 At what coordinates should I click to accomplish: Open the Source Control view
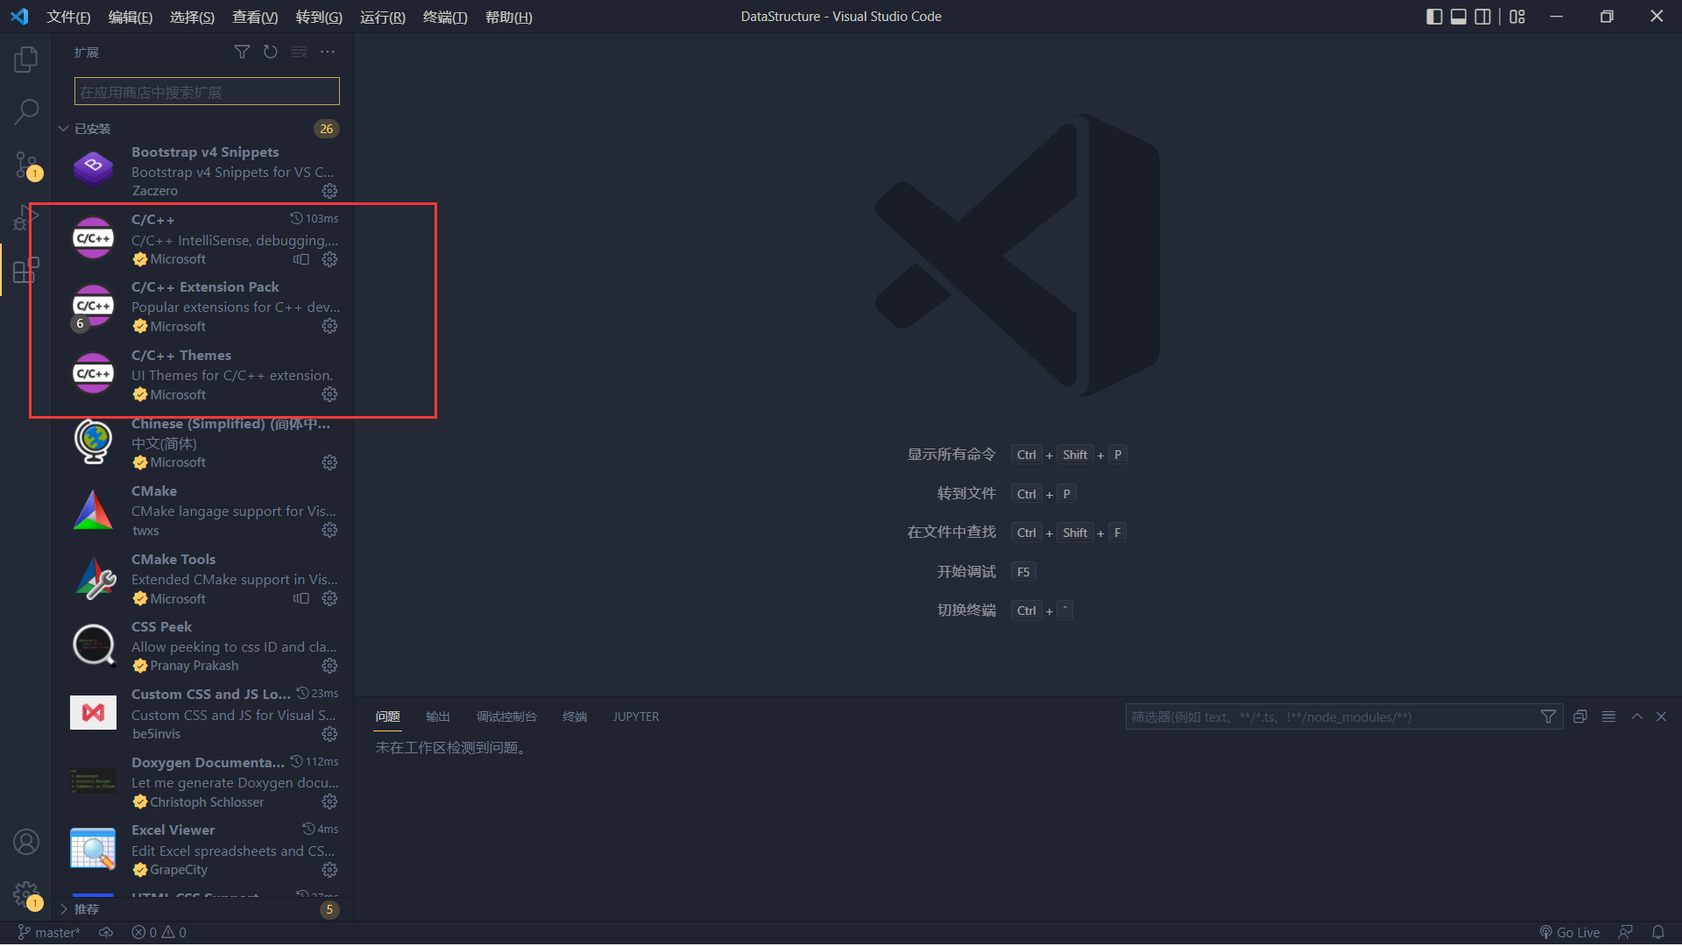click(26, 164)
